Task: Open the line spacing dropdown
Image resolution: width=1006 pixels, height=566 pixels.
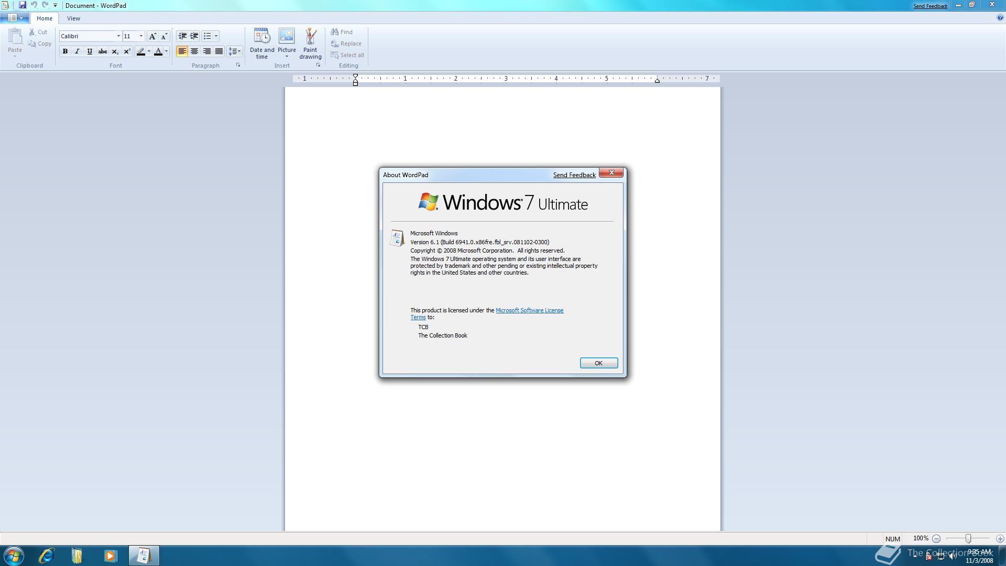Action: coord(234,51)
